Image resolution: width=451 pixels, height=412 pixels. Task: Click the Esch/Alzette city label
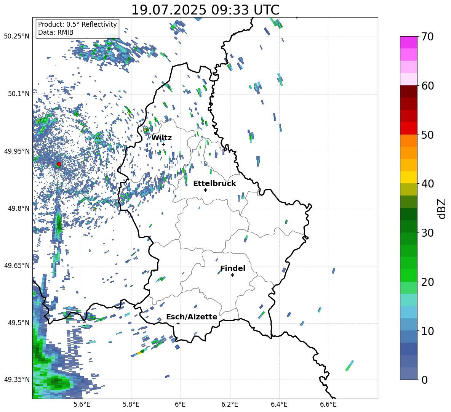(x=192, y=317)
